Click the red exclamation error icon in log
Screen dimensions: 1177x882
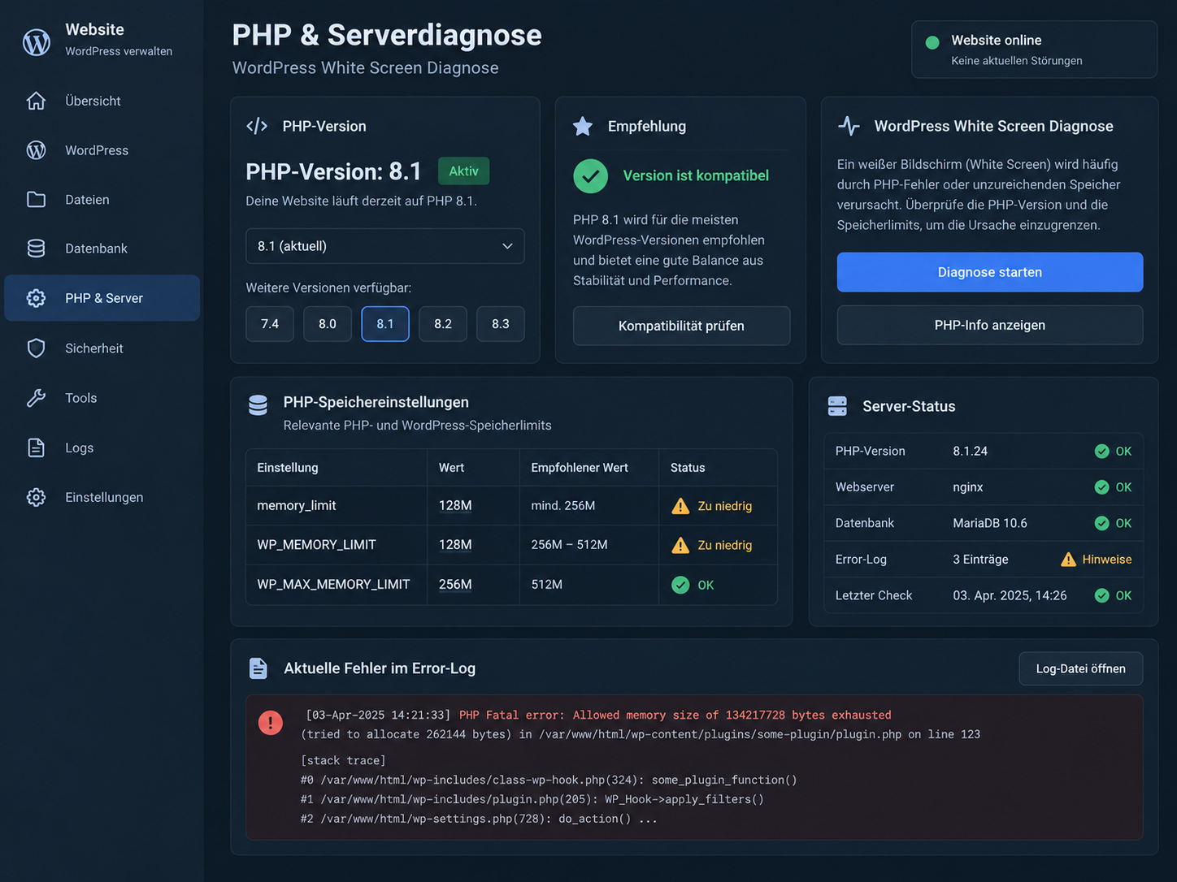[271, 722]
